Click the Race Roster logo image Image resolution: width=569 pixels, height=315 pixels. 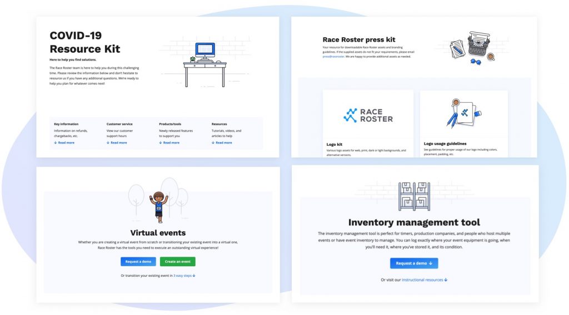368,115
